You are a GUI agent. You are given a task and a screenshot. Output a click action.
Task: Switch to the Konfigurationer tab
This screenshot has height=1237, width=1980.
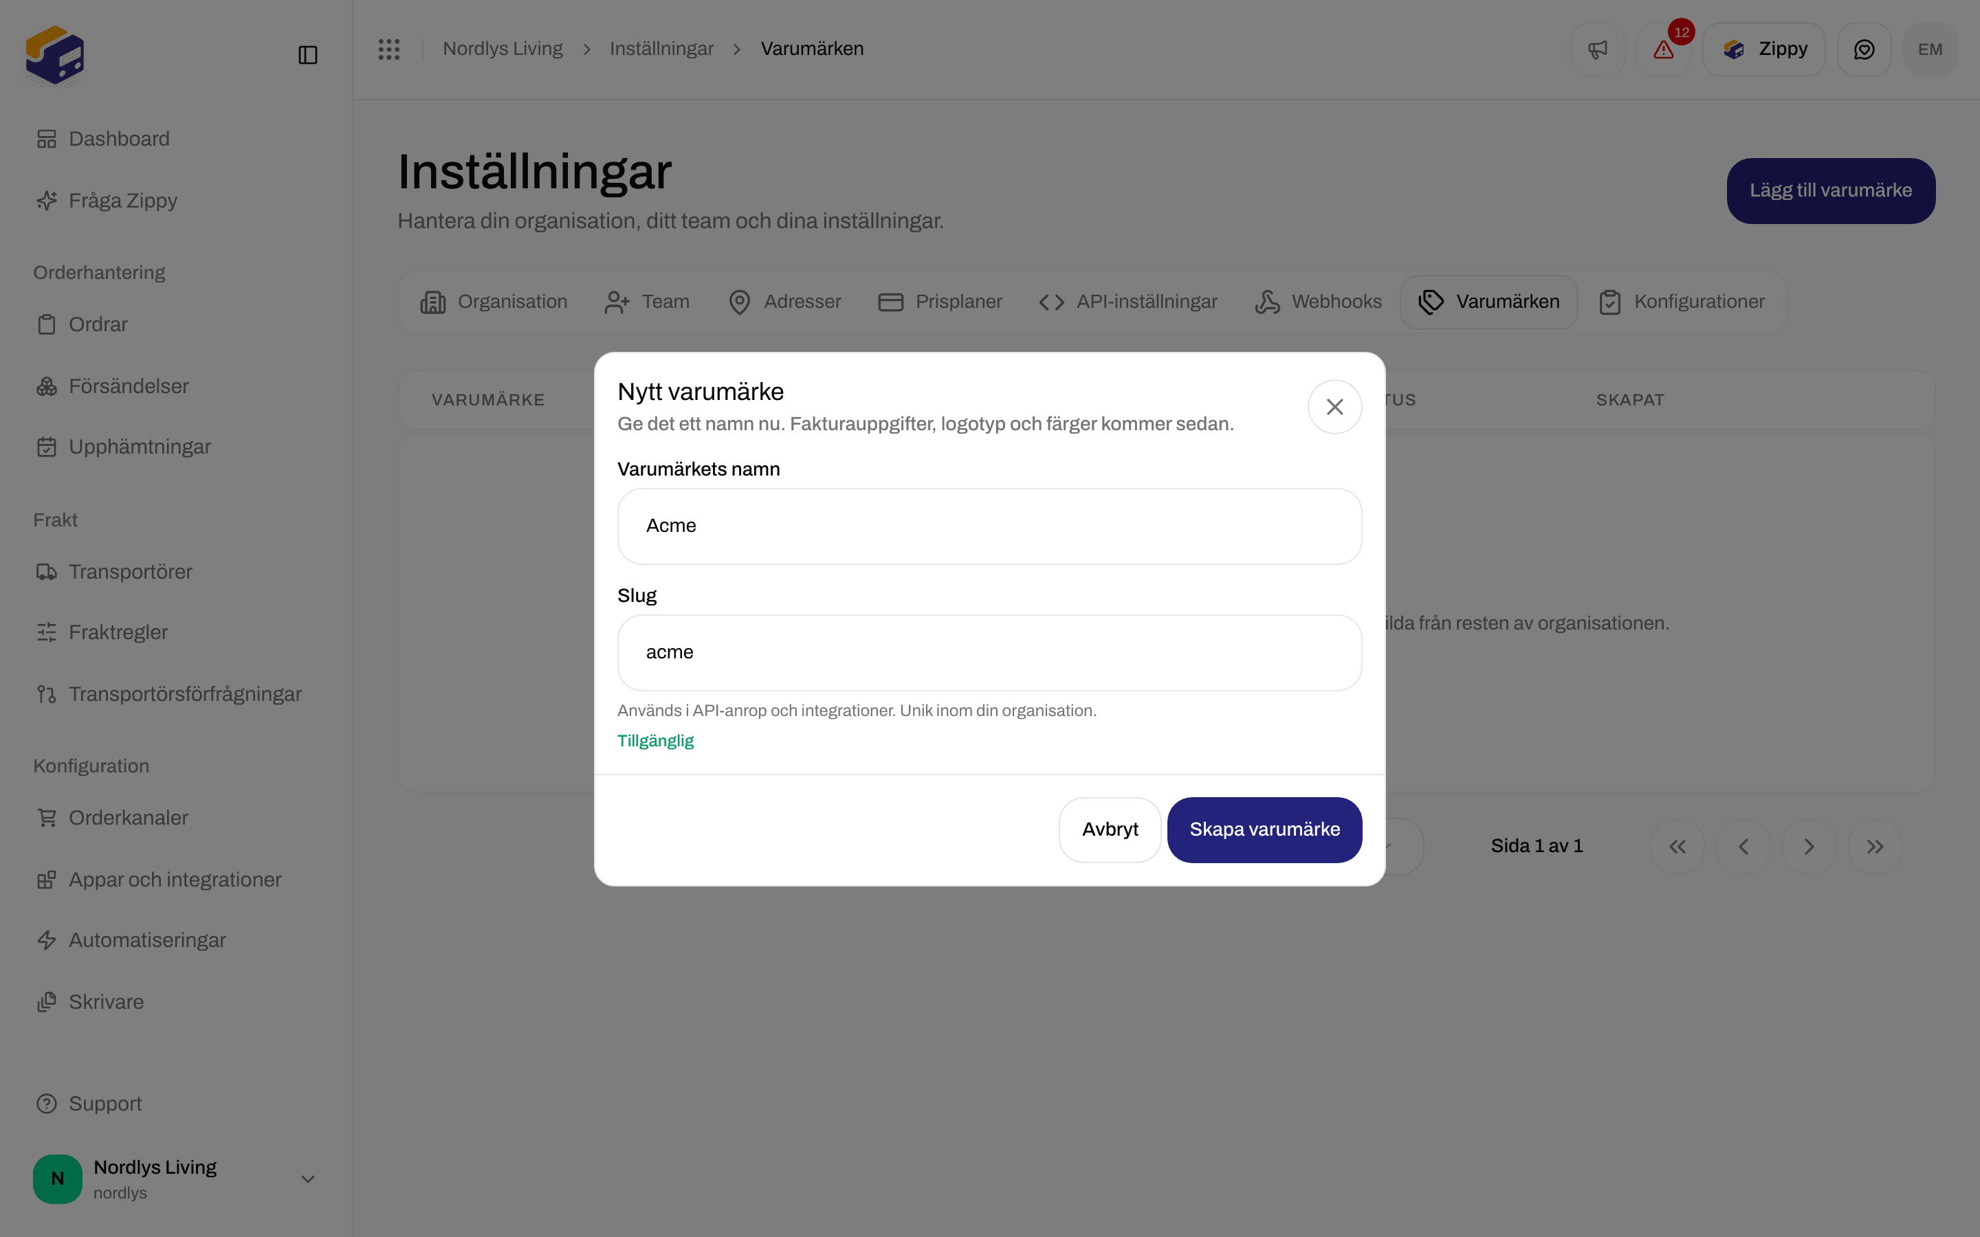point(1682,302)
